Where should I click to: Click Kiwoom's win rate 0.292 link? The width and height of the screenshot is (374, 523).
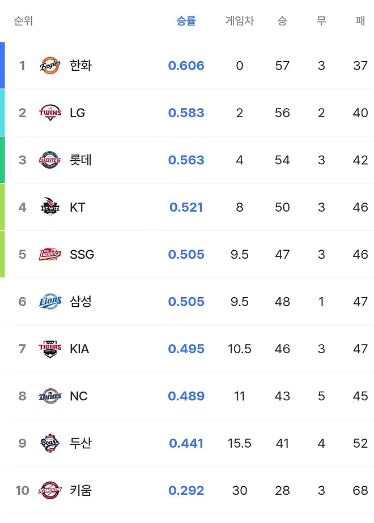click(x=187, y=491)
